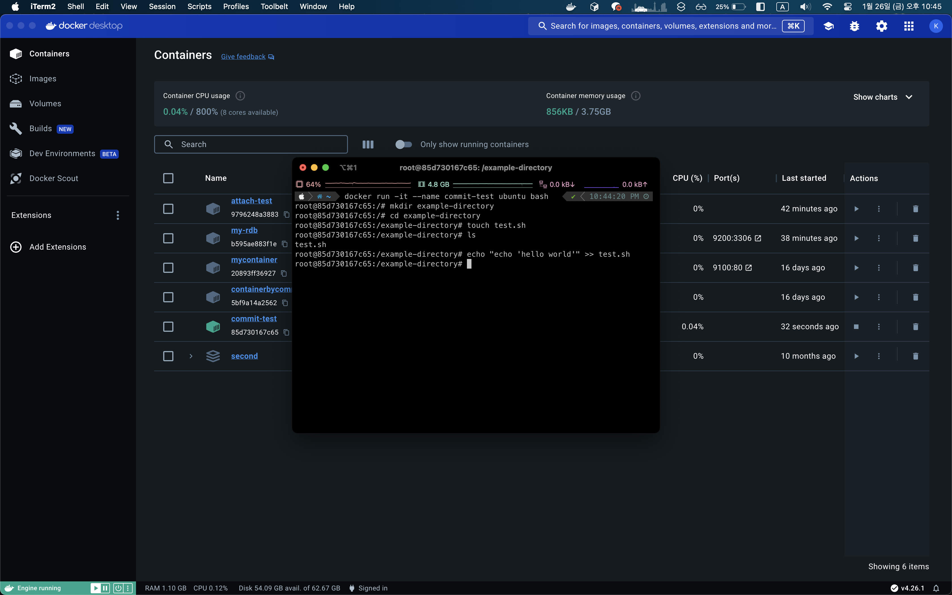Viewport: 952px width, 595px height.
Task: Open the Extensions three-dot menu
Action: (x=118, y=215)
